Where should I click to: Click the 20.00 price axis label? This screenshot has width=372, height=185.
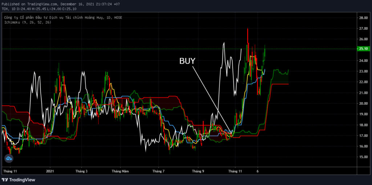(x=363, y=104)
